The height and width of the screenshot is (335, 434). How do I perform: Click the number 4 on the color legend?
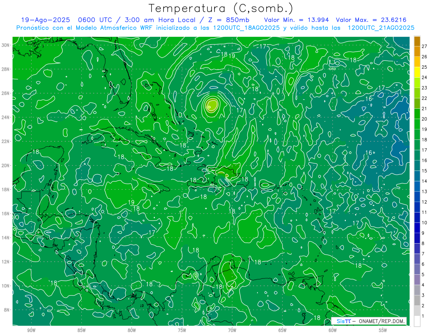click(423, 285)
